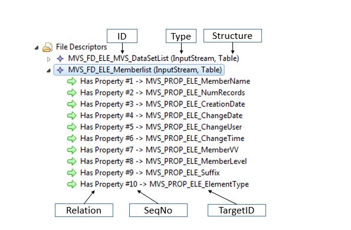
Task: Select the MVS_PROP_ELE_MemberVV property row
Action: point(159,150)
